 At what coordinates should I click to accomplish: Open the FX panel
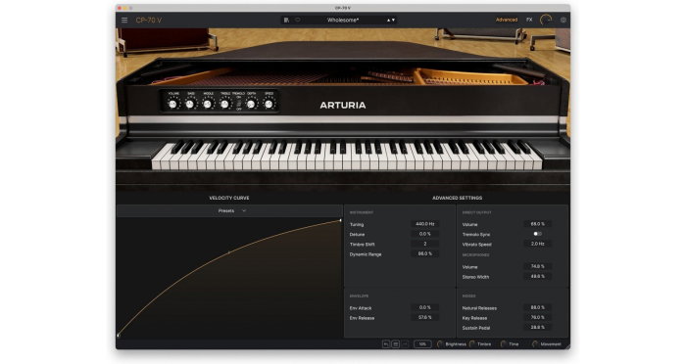click(x=529, y=20)
